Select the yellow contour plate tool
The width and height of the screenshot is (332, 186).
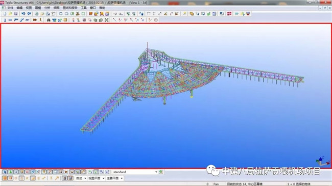65,20
